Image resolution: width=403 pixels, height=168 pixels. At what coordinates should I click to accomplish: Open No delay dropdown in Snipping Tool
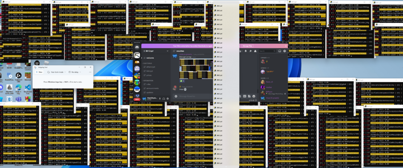[75, 72]
